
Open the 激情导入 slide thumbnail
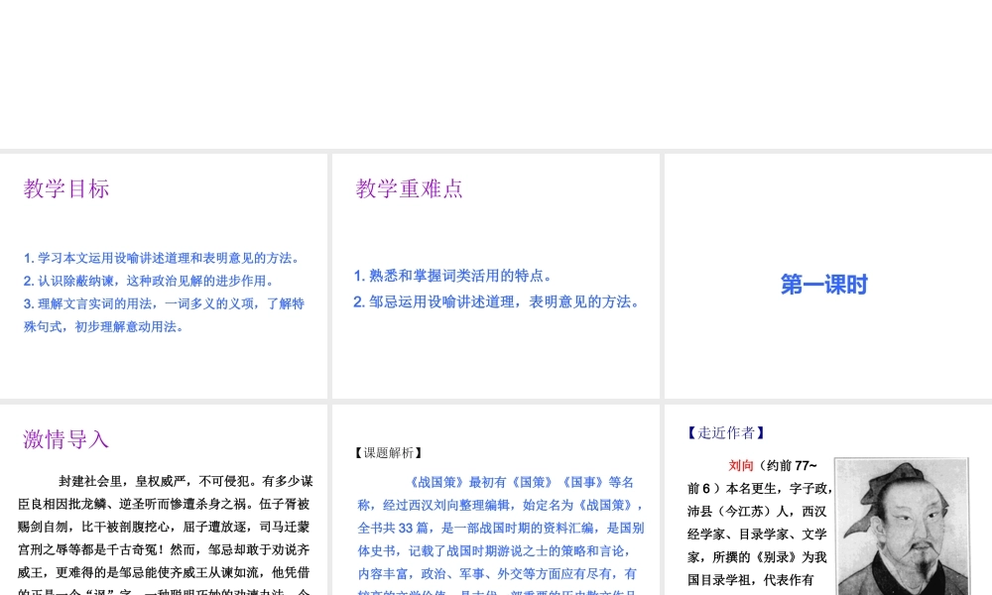point(164,500)
